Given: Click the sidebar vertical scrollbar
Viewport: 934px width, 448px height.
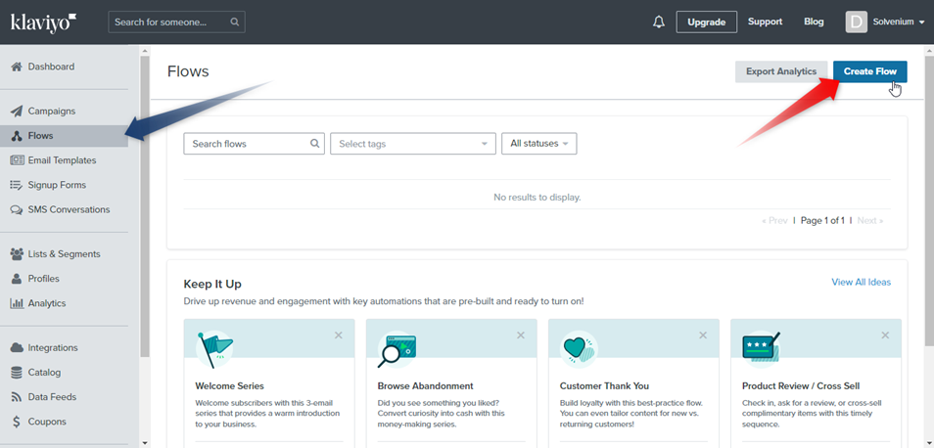Looking at the screenshot, I should point(145,205).
